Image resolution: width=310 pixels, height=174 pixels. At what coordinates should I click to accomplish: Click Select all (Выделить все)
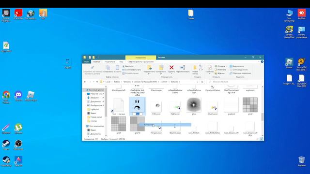coord(237,66)
